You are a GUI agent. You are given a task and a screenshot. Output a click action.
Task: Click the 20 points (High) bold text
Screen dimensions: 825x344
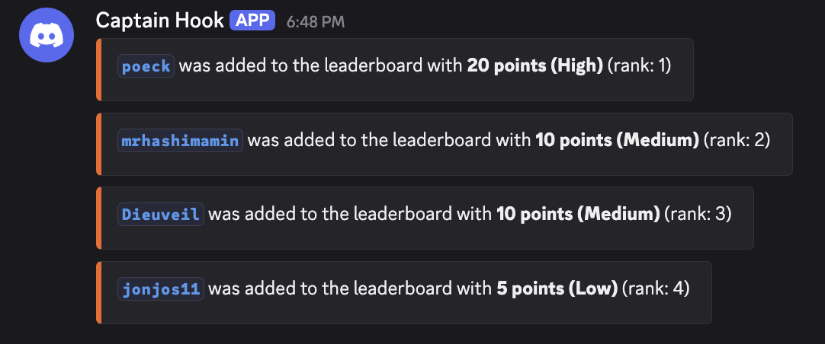[x=535, y=66]
